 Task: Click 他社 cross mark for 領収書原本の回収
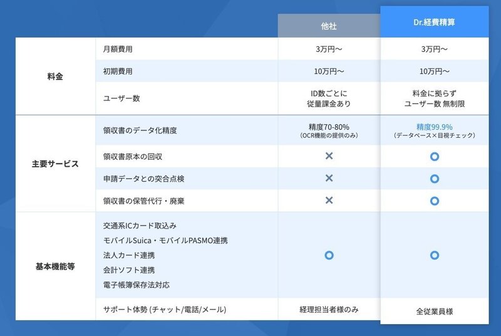329,155
